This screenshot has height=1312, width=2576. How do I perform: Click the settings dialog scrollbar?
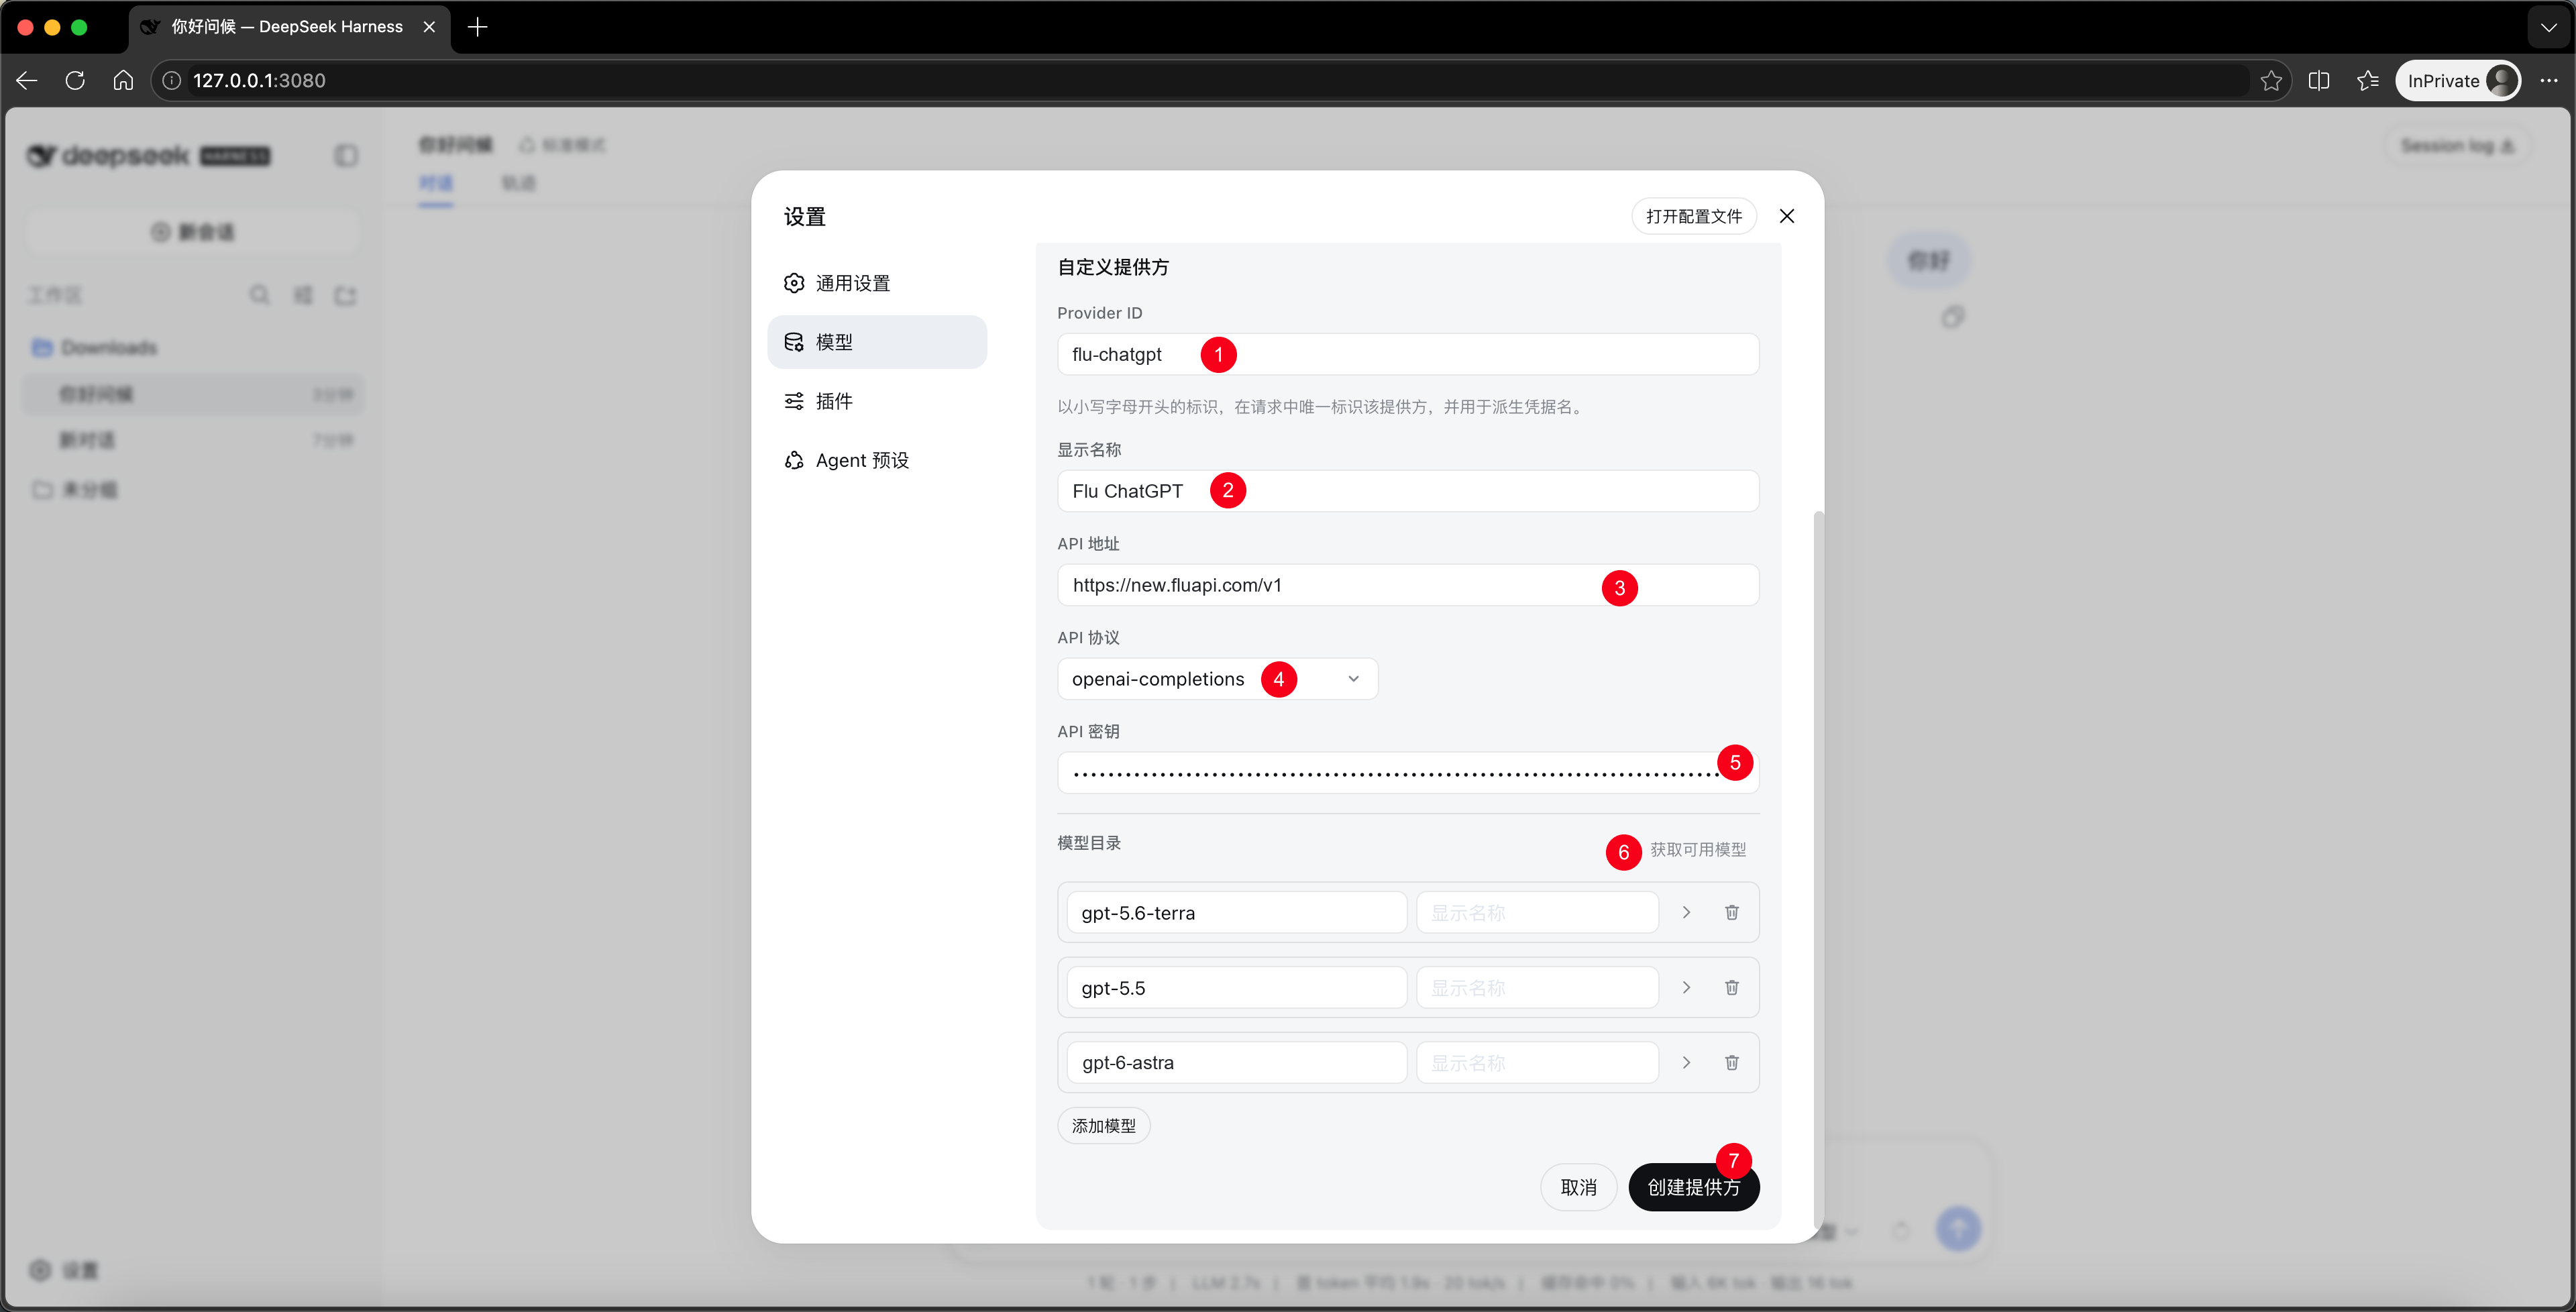[x=1818, y=870]
